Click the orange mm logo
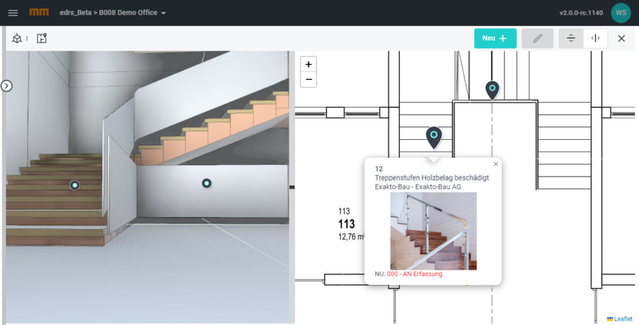The height and width of the screenshot is (325, 639). (39, 13)
